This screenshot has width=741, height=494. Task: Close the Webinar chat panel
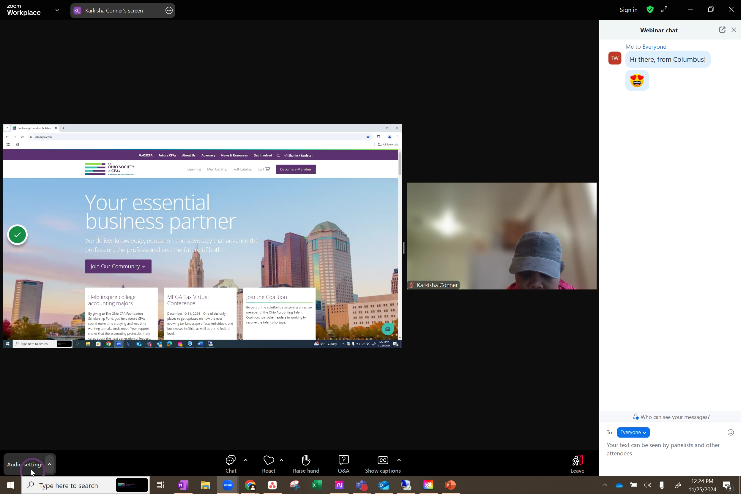tap(734, 30)
